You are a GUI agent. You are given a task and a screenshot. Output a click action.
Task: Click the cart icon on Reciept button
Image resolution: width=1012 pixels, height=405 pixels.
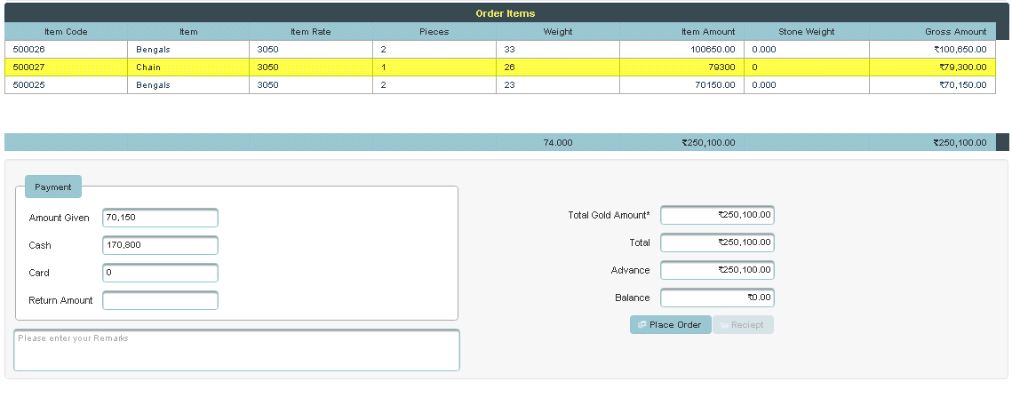pos(723,325)
